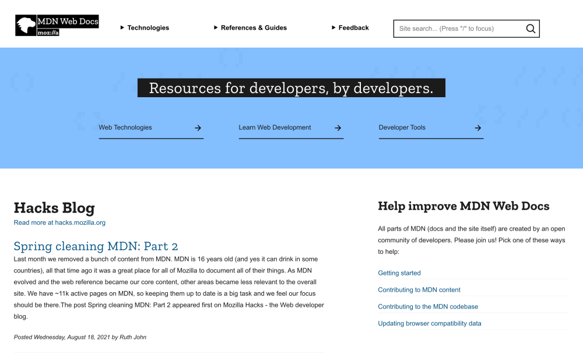
Task: Follow Read more at hacks.mozilla.org link
Action: (x=59, y=222)
